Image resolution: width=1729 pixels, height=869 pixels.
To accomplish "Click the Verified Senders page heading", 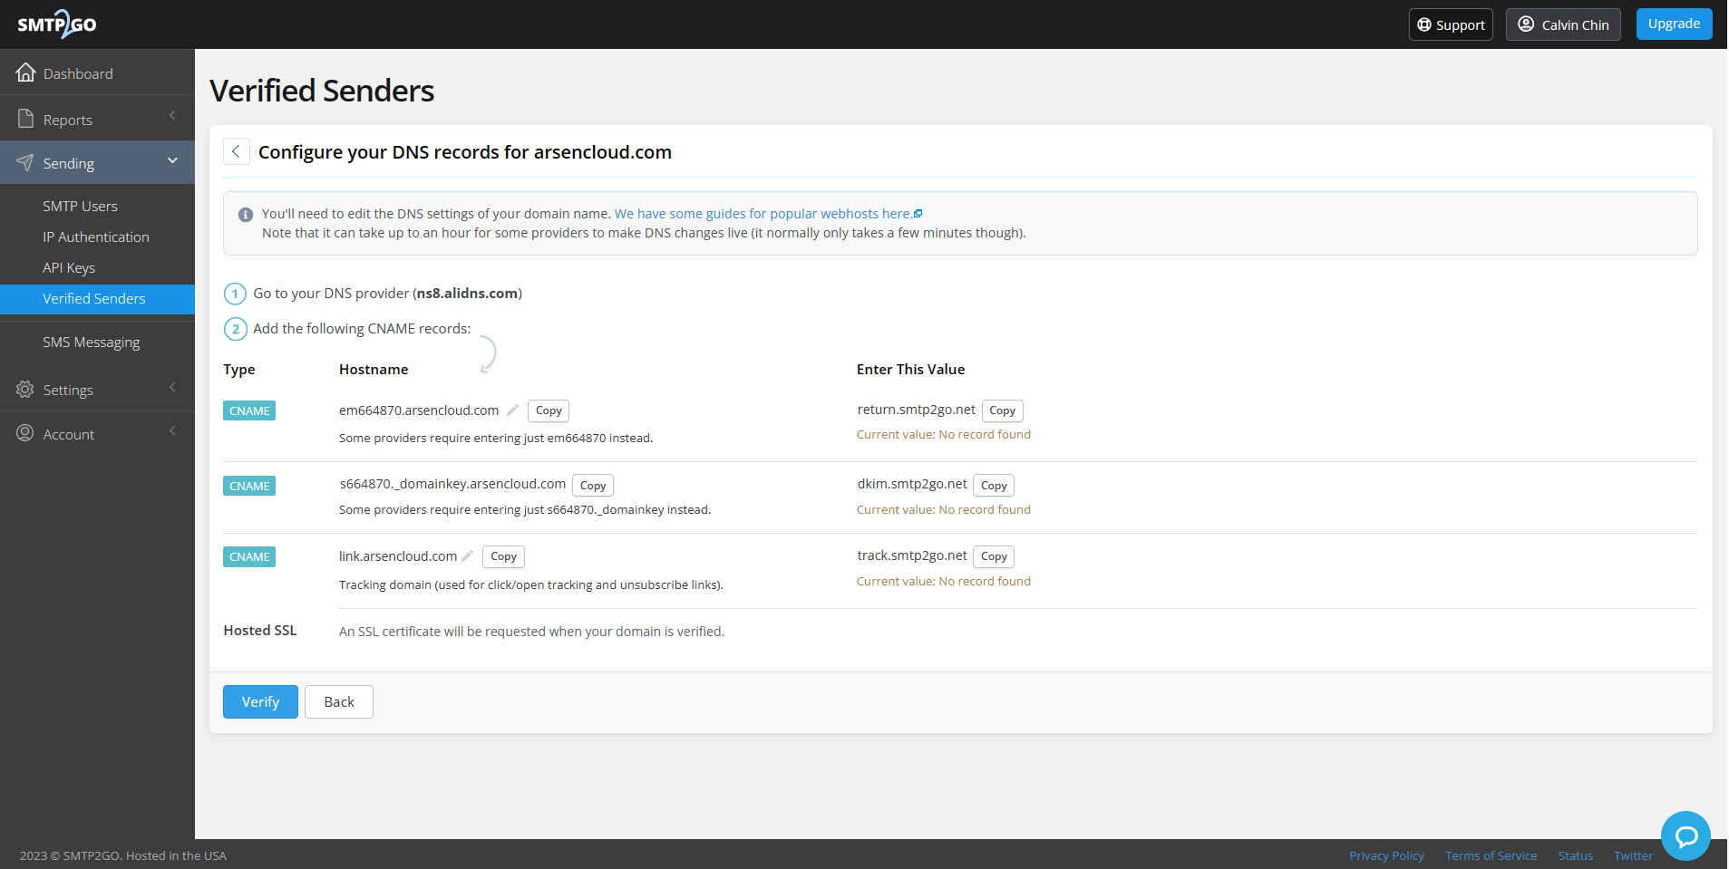I will pyautogui.click(x=322, y=91).
